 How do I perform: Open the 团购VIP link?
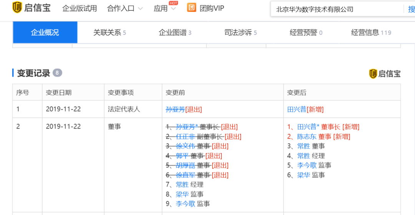tap(212, 8)
